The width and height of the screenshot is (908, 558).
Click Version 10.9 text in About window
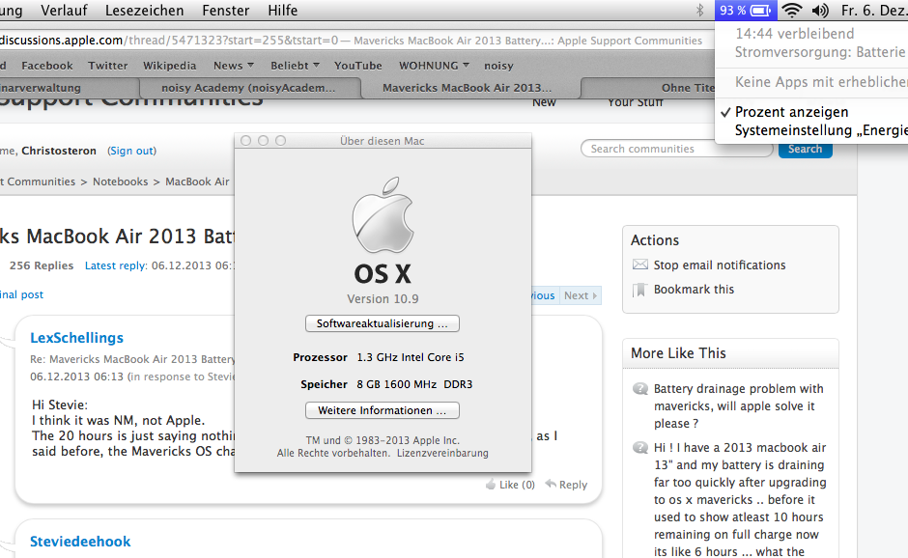tap(383, 298)
